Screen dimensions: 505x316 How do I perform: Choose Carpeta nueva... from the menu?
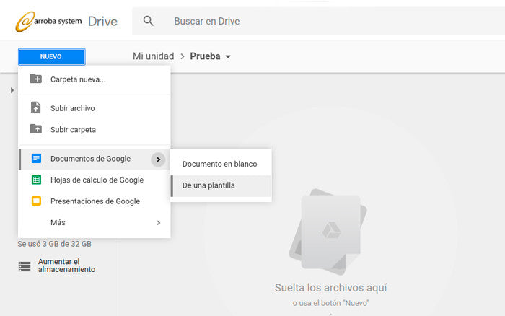click(95, 79)
